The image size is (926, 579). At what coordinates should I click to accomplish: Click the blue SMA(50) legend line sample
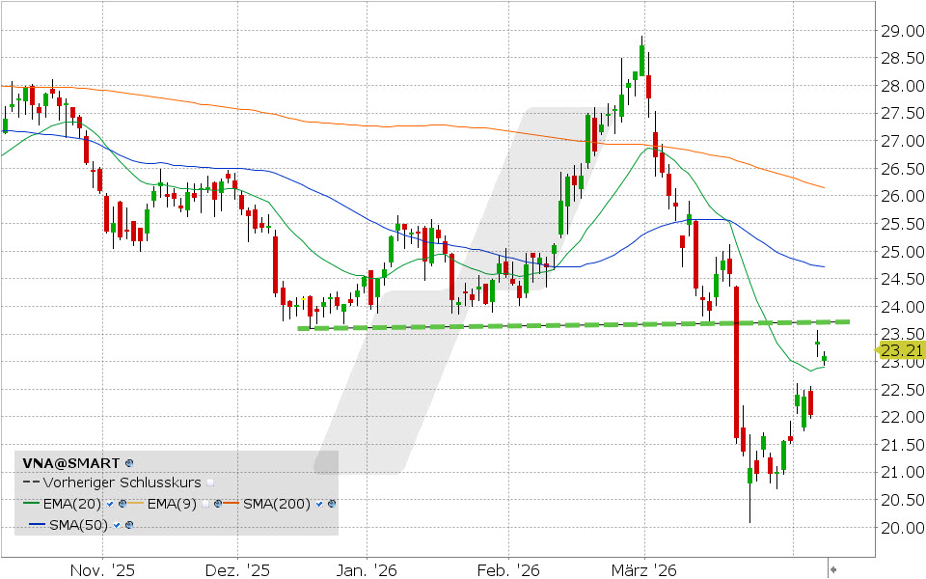pyautogui.click(x=38, y=525)
